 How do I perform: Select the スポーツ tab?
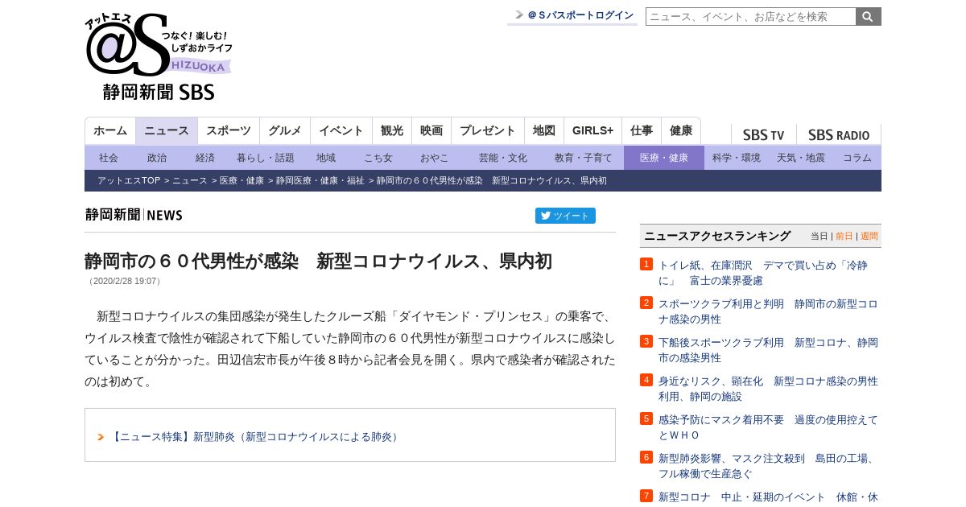point(229,130)
